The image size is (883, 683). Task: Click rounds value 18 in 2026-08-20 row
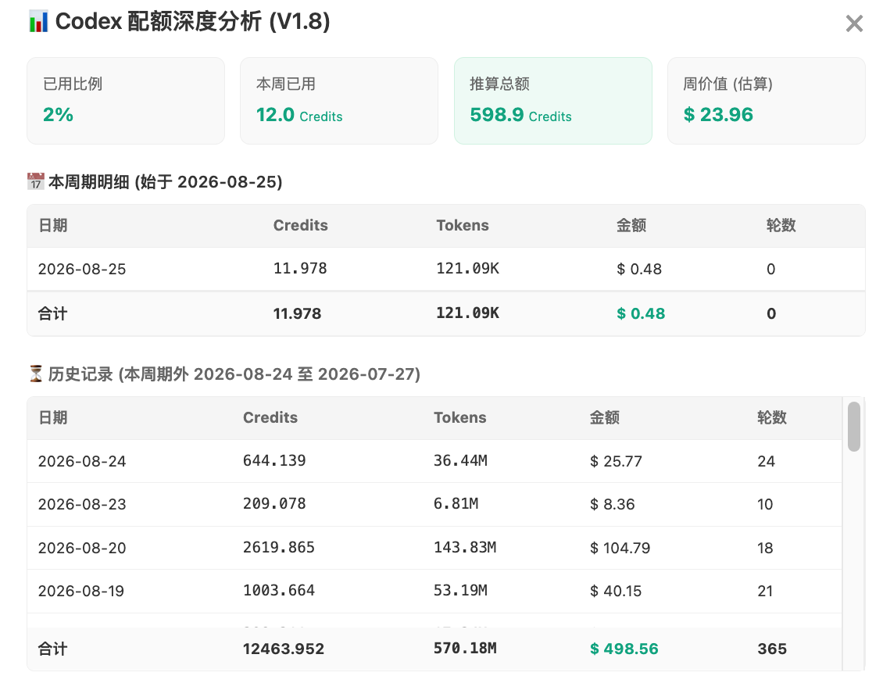coord(765,548)
